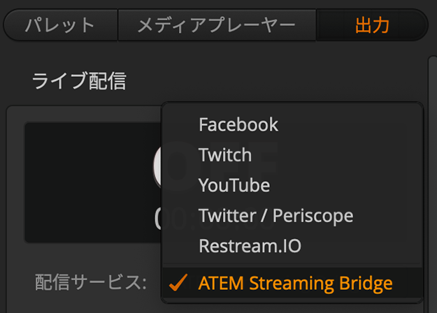Switch to the パレット tab
This screenshot has height=313, width=437.
click(60, 26)
